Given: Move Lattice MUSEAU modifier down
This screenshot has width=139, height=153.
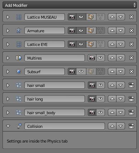Looking at the screenshot, I should tap(121, 17).
